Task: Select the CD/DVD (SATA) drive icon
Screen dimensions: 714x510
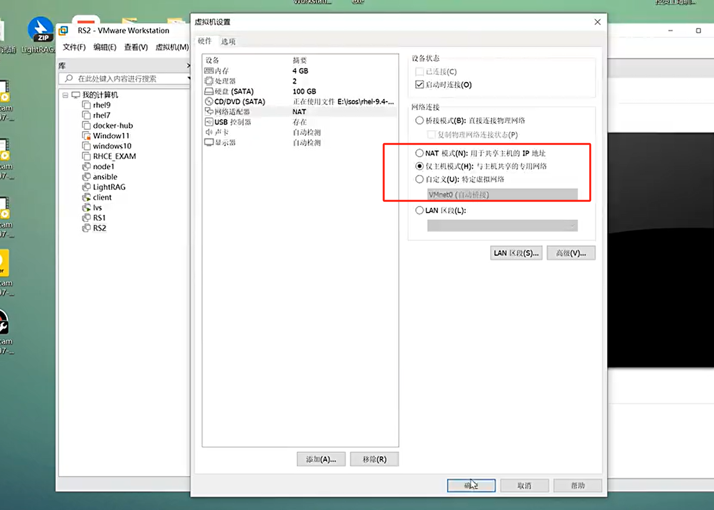Action: (209, 101)
